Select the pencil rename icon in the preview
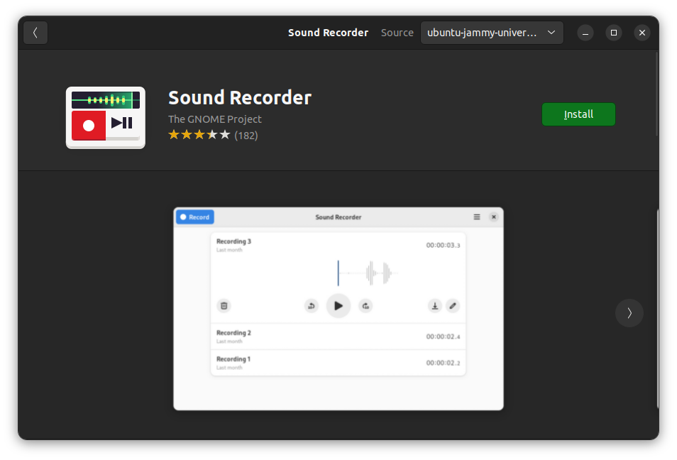677x460 pixels. [453, 305]
